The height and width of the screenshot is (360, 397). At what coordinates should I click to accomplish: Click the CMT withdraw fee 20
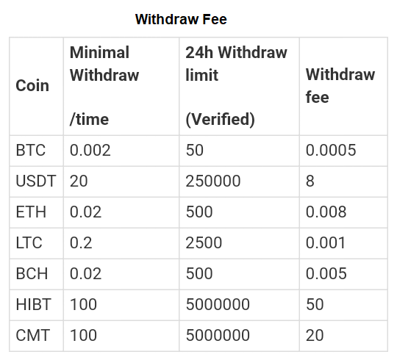pos(315,335)
